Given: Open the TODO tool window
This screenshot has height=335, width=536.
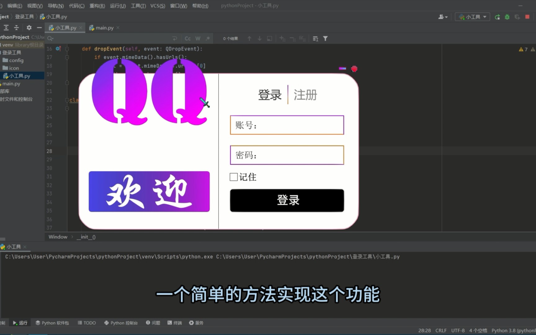Looking at the screenshot, I should tap(87, 323).
